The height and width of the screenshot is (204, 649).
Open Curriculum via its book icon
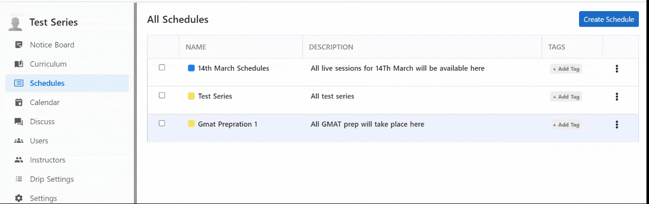19,64
